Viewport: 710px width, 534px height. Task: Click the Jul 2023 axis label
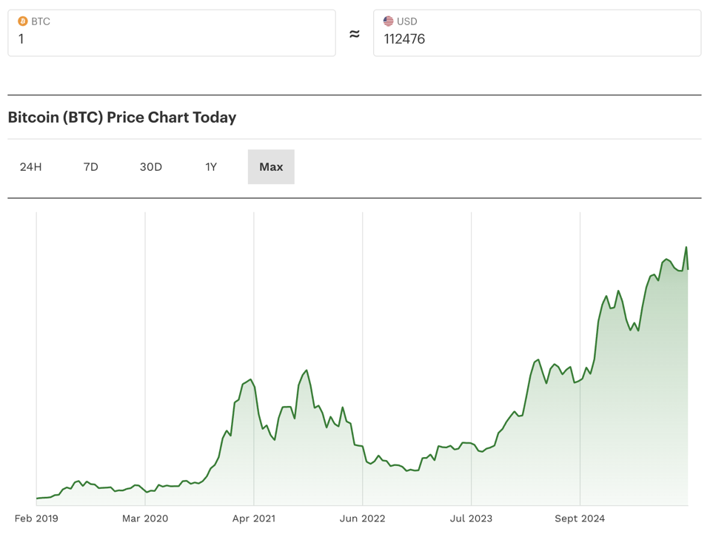(x=471, y=518)
